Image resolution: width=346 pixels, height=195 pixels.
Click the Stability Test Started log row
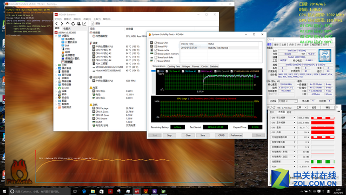tap(219, 48)
